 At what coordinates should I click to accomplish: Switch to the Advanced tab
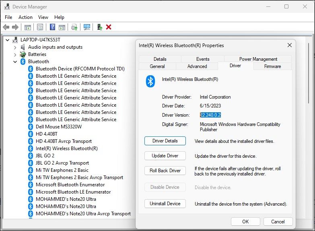[x=197, y=66]
